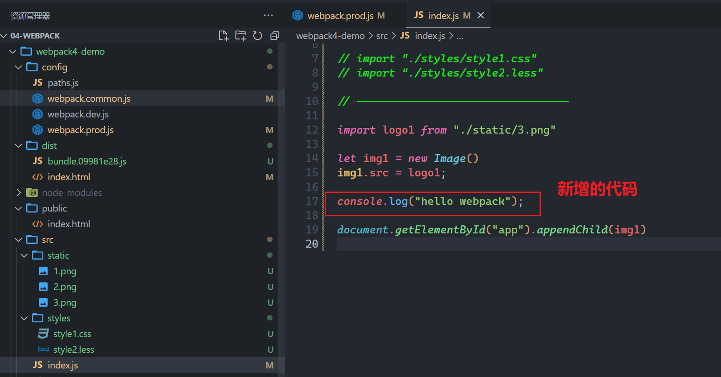Collapse the webpack4-demo folder
The image size is (721, 377).
tap(13, 51)
